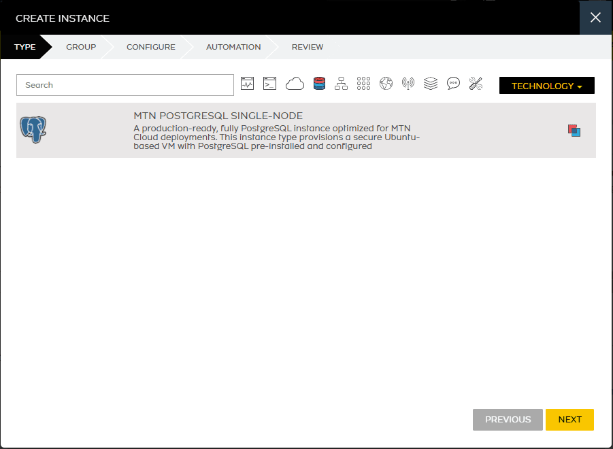613x449 pixels.
Task: Go to the Review step tab
Action: tap(308, 47)
